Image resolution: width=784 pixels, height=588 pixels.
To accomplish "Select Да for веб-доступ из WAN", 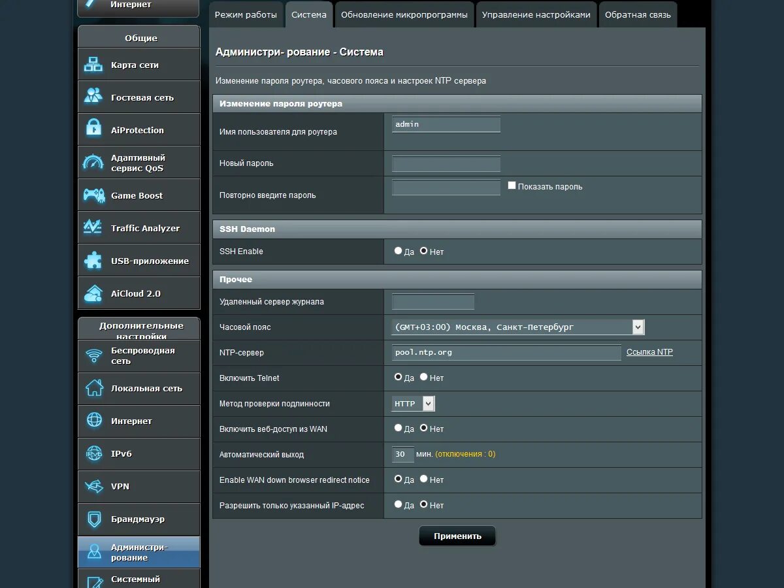I will click(399, 428).
